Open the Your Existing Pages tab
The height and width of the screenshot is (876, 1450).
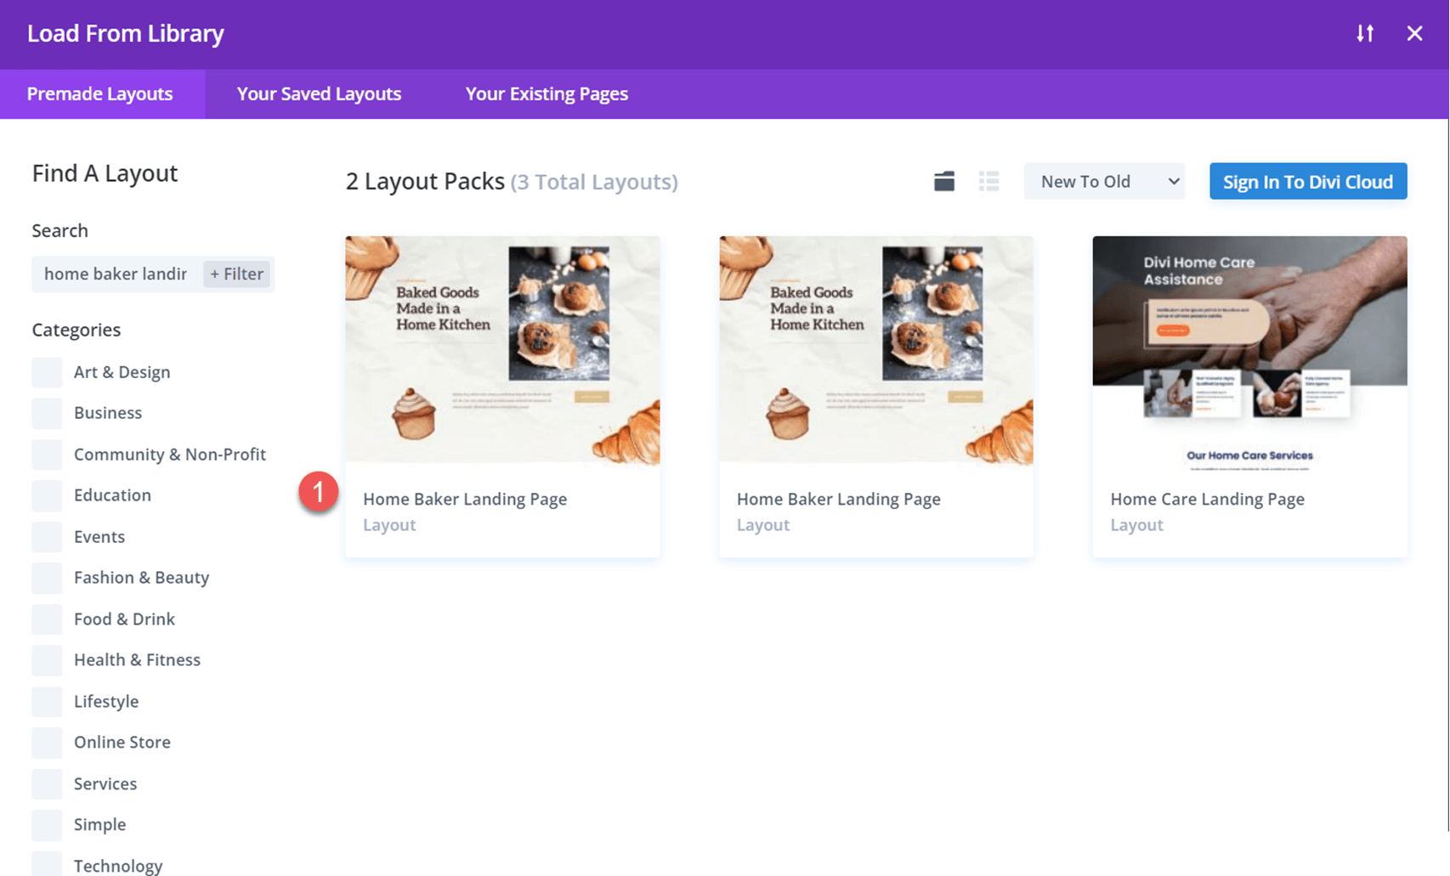pos(546,93)
